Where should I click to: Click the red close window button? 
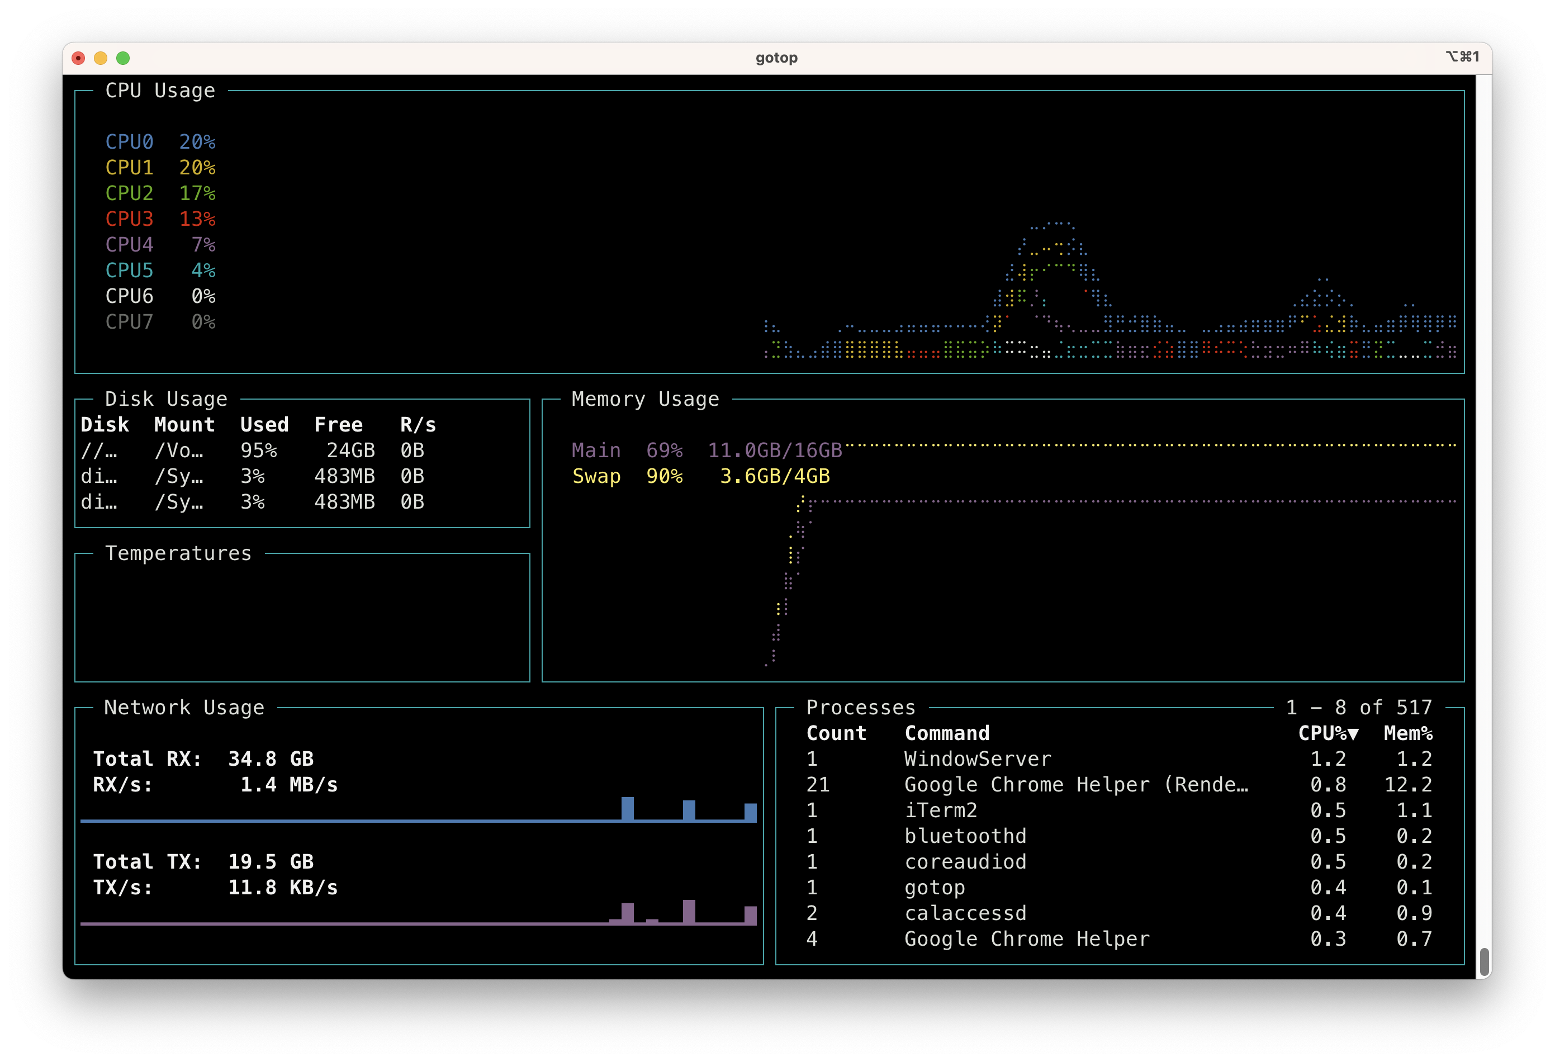pyautogui.click(x=78, y=58)
